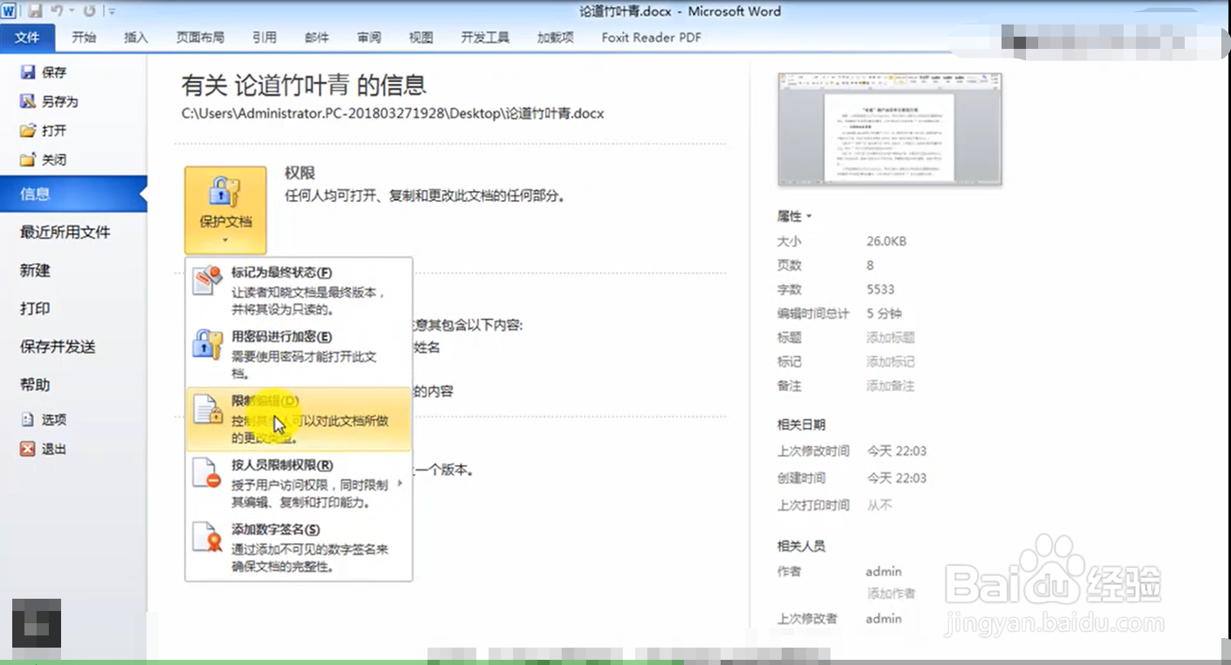
Task: Click the 添加标记 tags field
Action: (x=890, y=361)
